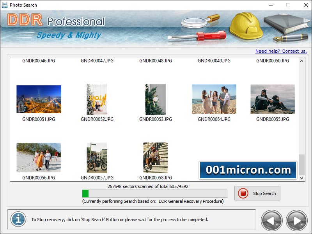Click the information icon at bottom left
The image size is (312, 234).
[x=18, y=219]
